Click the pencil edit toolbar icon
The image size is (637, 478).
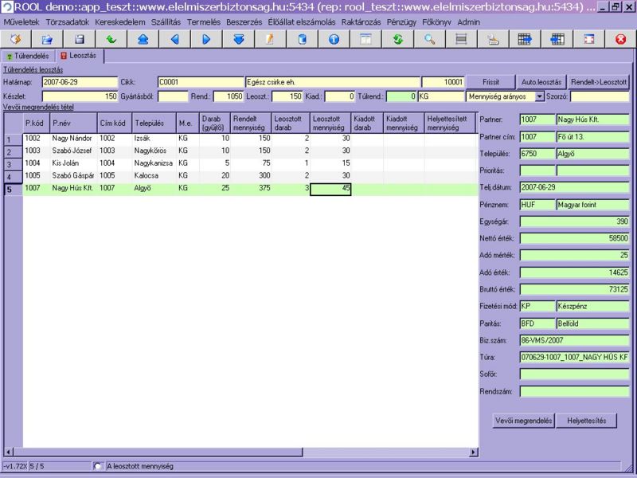point(270,38)
